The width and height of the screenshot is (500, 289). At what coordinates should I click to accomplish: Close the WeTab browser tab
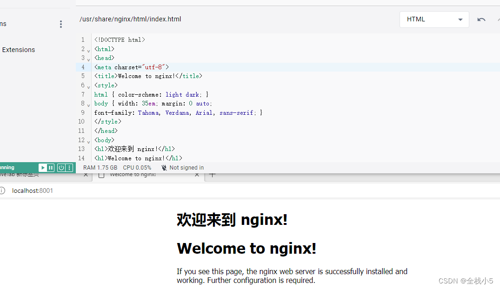(86, 175)
